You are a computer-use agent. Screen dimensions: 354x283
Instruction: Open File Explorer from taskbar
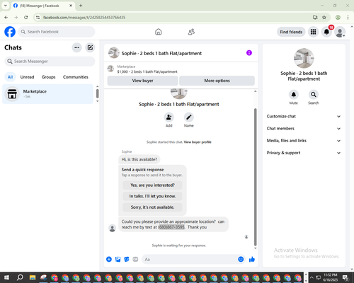pos(33,277)
